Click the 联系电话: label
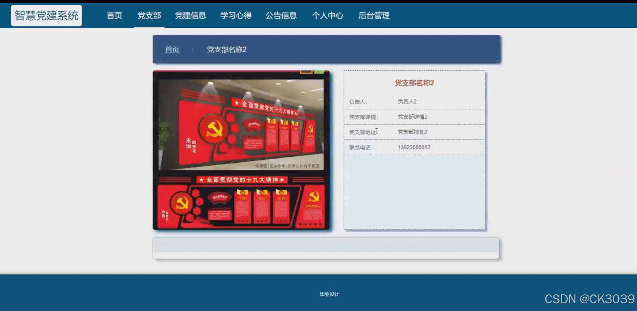 click(x=361, y=147)
